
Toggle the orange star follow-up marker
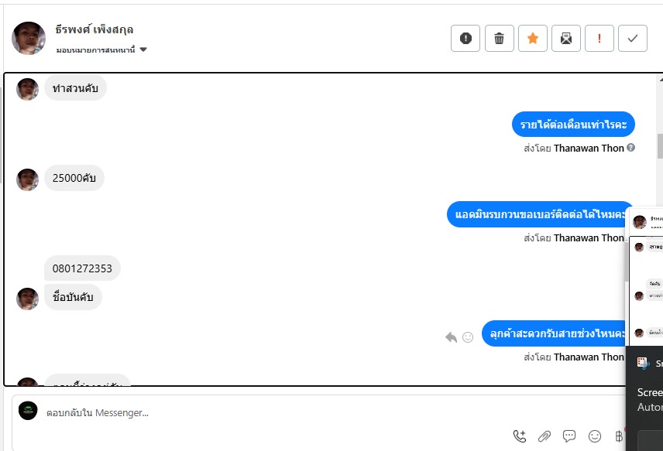tap(532, 39)
